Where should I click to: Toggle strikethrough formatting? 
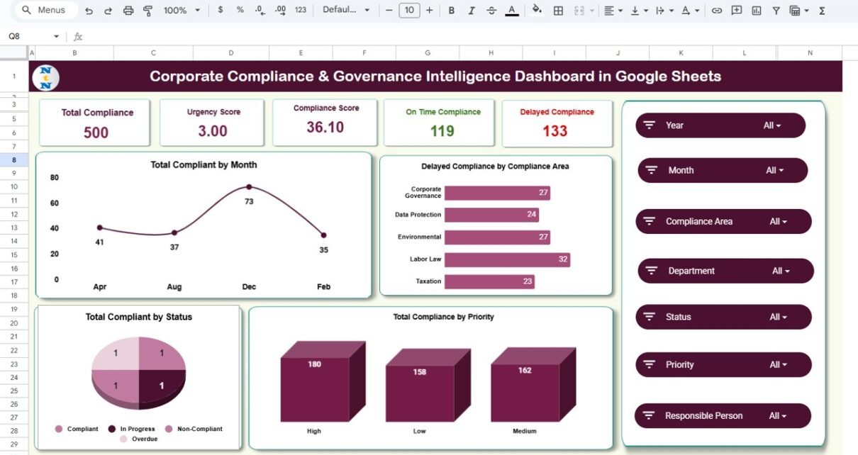pyautogui.click(x=491, y=11)
